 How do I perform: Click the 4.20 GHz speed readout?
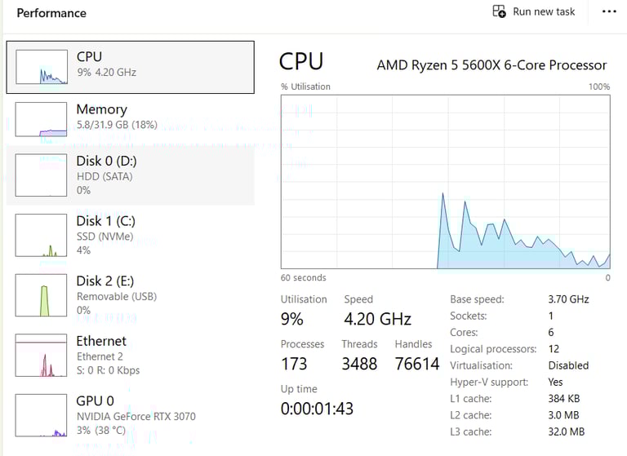[x=377, y=319]
